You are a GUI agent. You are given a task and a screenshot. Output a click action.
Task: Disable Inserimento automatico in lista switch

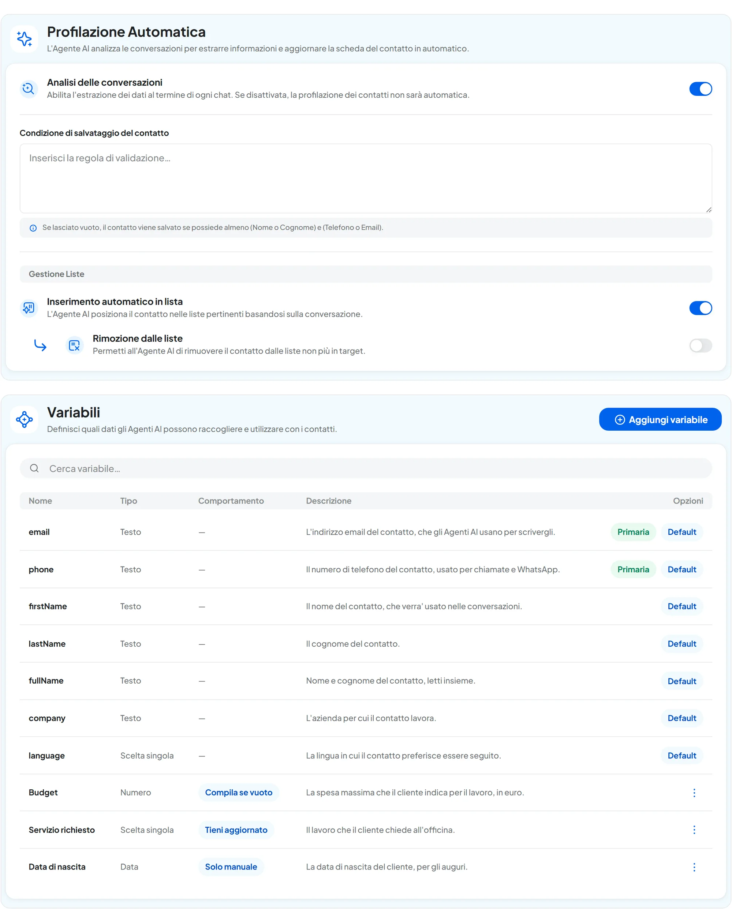(x=701, y=308)
